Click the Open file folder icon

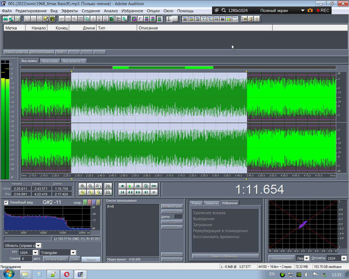coord(33,19)
